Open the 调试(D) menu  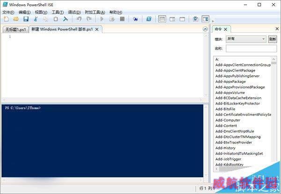[x=74, y=12]
